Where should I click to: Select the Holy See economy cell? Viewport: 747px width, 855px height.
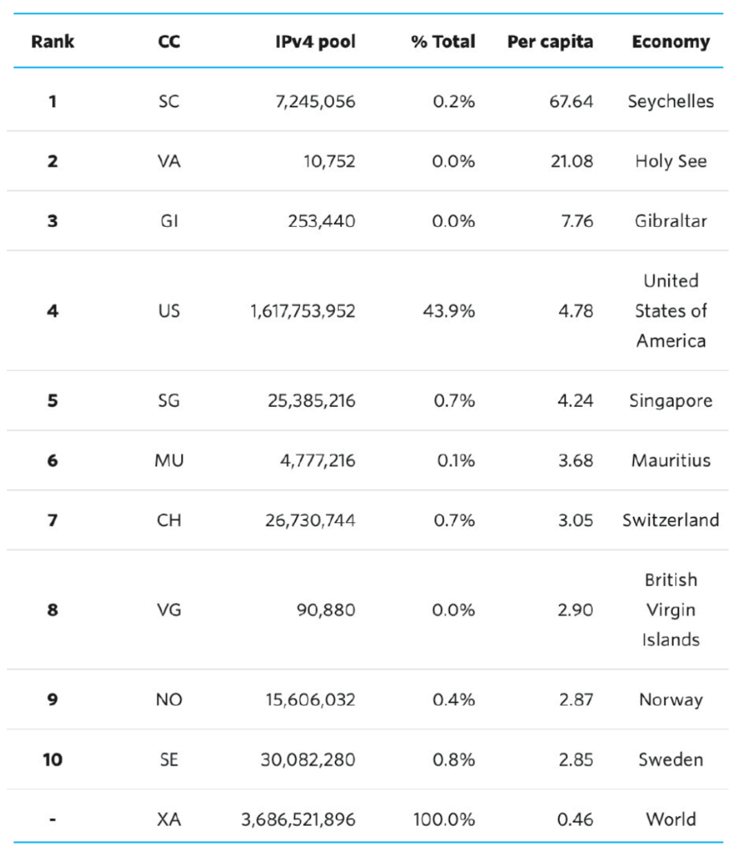pyautogui.click(x=671, y=162)
